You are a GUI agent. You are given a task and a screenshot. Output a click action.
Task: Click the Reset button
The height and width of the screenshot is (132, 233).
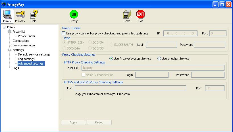pyautogui.click(x=99, y=122)
